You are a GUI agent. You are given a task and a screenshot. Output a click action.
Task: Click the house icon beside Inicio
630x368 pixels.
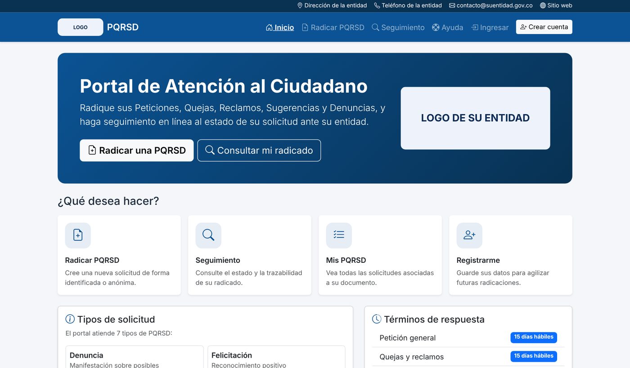tap(270, 27)
